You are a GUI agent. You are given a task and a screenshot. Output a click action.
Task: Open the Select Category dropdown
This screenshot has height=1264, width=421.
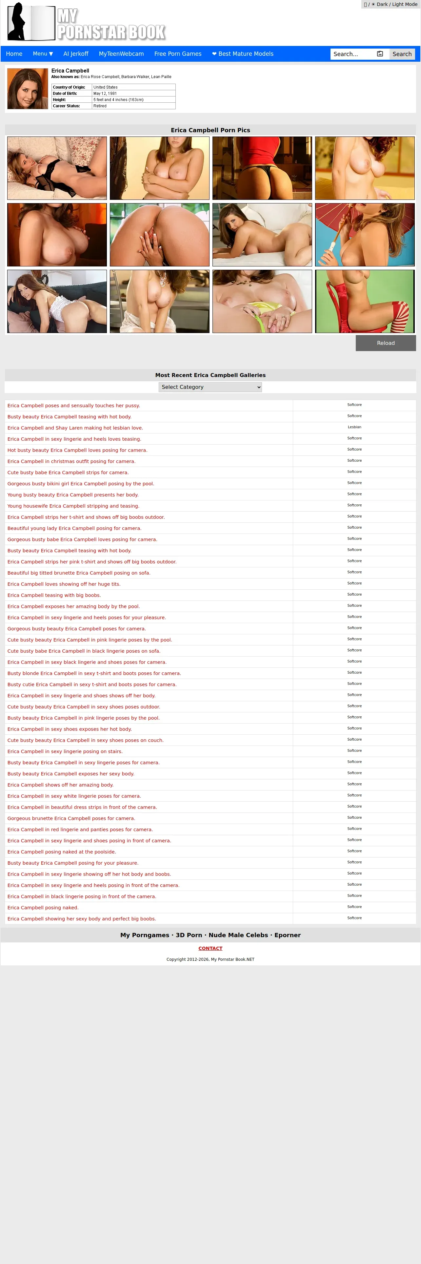(210, 387)
